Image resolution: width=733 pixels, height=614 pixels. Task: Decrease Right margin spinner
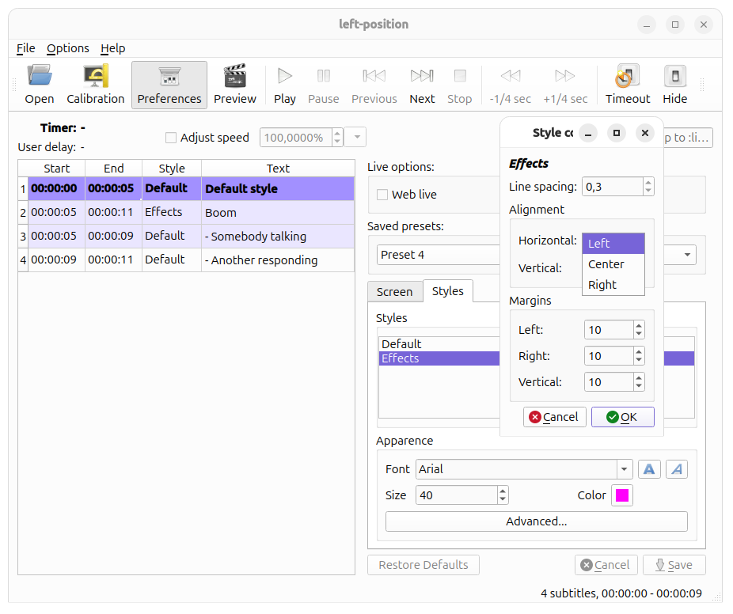pos(639,360)
